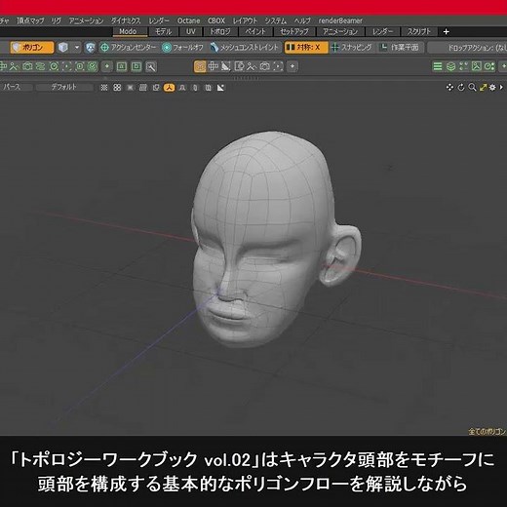The height and width of the screenshot is (507, 507).
Task: Click the plus button after green check icon
Action: [x=107, y=66]
